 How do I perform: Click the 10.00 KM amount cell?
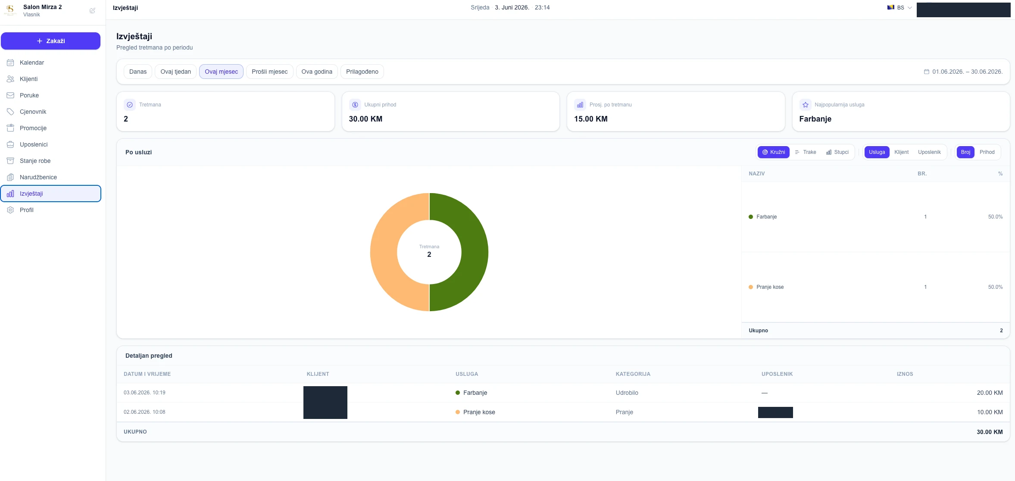coord(990,412)
